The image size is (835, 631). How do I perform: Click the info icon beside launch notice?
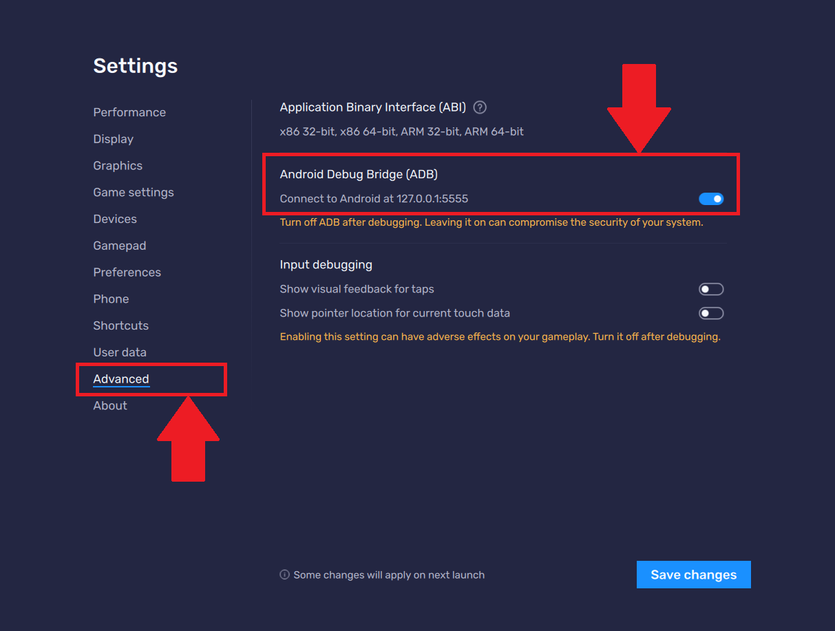pos(284,575)
